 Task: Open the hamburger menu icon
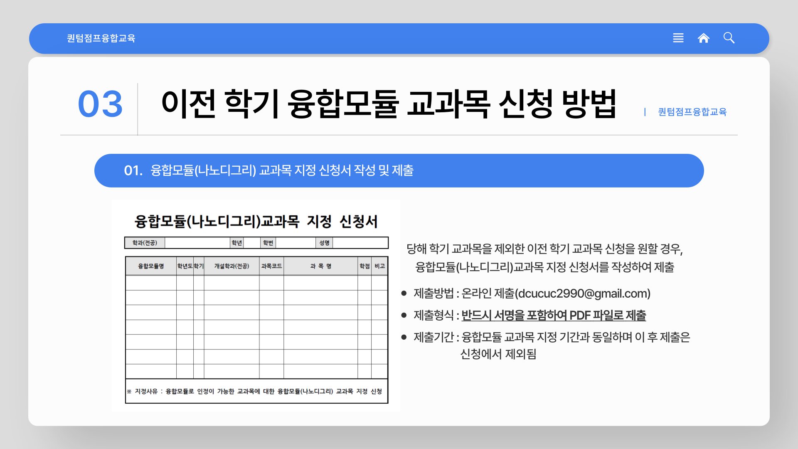pyautogui.click(x=678, y=38)
